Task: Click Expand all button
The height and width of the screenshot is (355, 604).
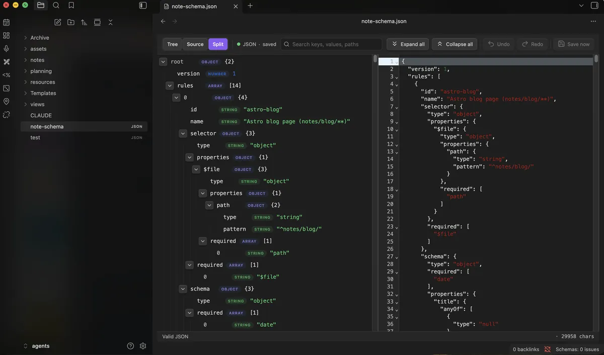Action: [408, 44]
